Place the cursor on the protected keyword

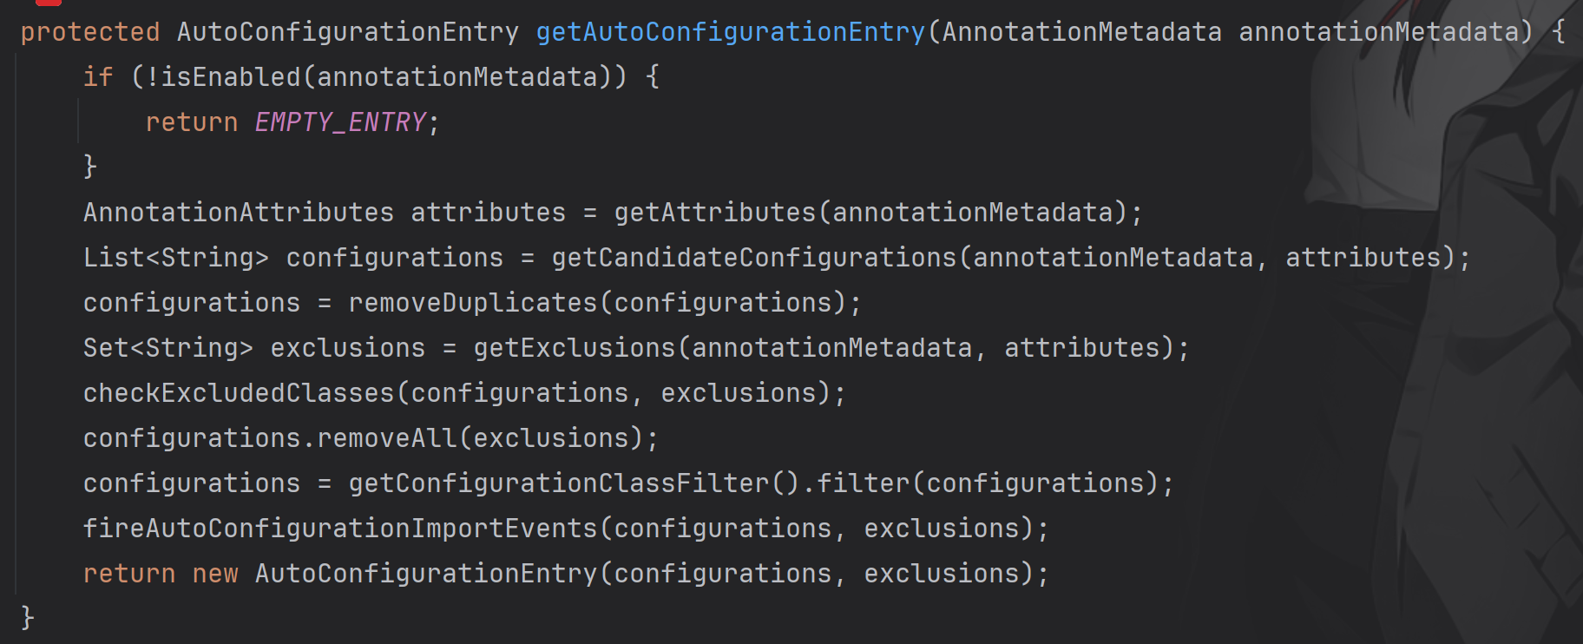tap(90, 32)
